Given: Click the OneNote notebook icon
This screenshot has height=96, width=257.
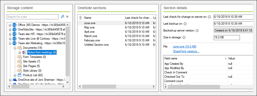Looking at the screenshot, I should [24, 53].
